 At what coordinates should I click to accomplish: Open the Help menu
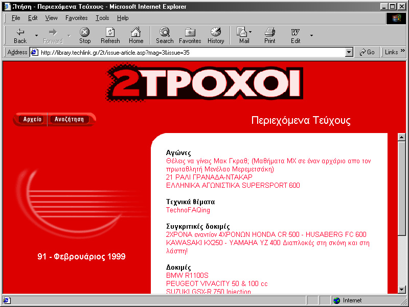(123, 18)
